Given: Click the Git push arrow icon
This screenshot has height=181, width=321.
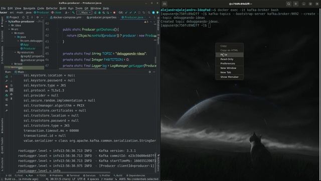Looking at the screenshot, I should (135, 13).
